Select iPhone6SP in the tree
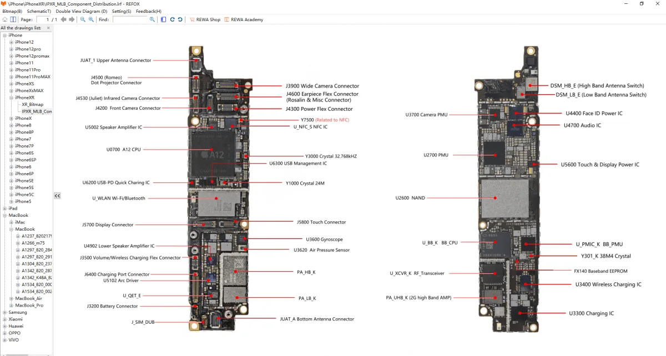666x356 pixels. click(x=24, y=160)
